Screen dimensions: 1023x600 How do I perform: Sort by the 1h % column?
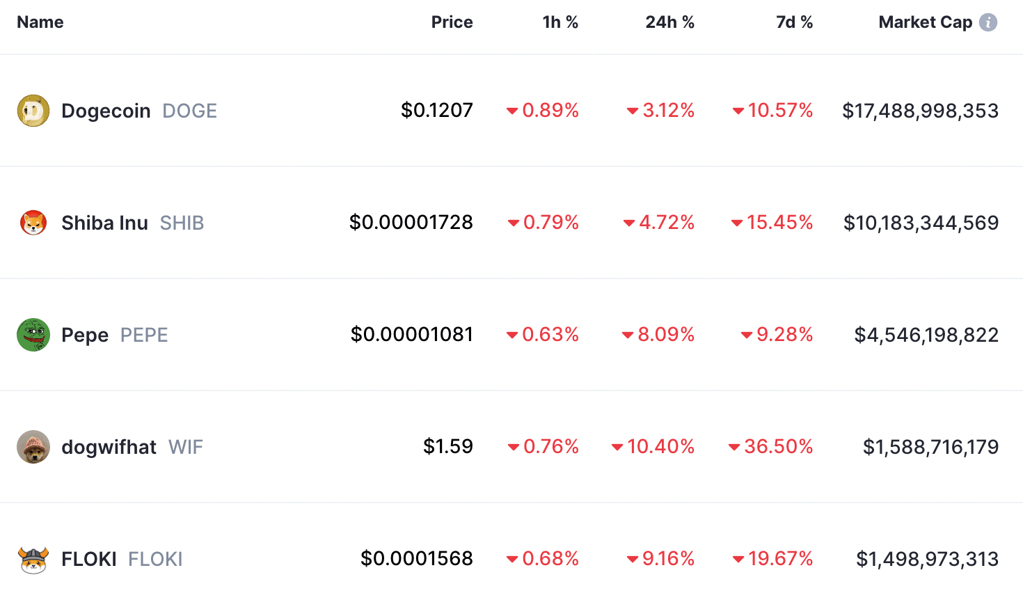pos(560,22)
